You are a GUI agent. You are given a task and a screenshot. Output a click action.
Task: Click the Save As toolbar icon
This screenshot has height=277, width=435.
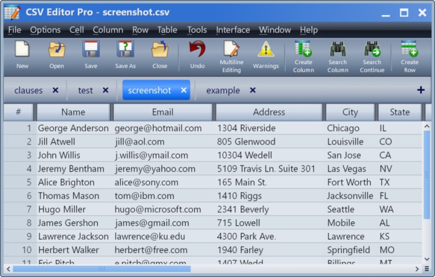125,50
